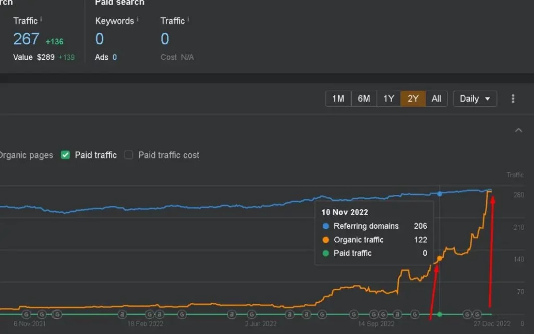Click the blue referring domains point on chart
This screenshot has width=534, height=334.
(440, 193)
